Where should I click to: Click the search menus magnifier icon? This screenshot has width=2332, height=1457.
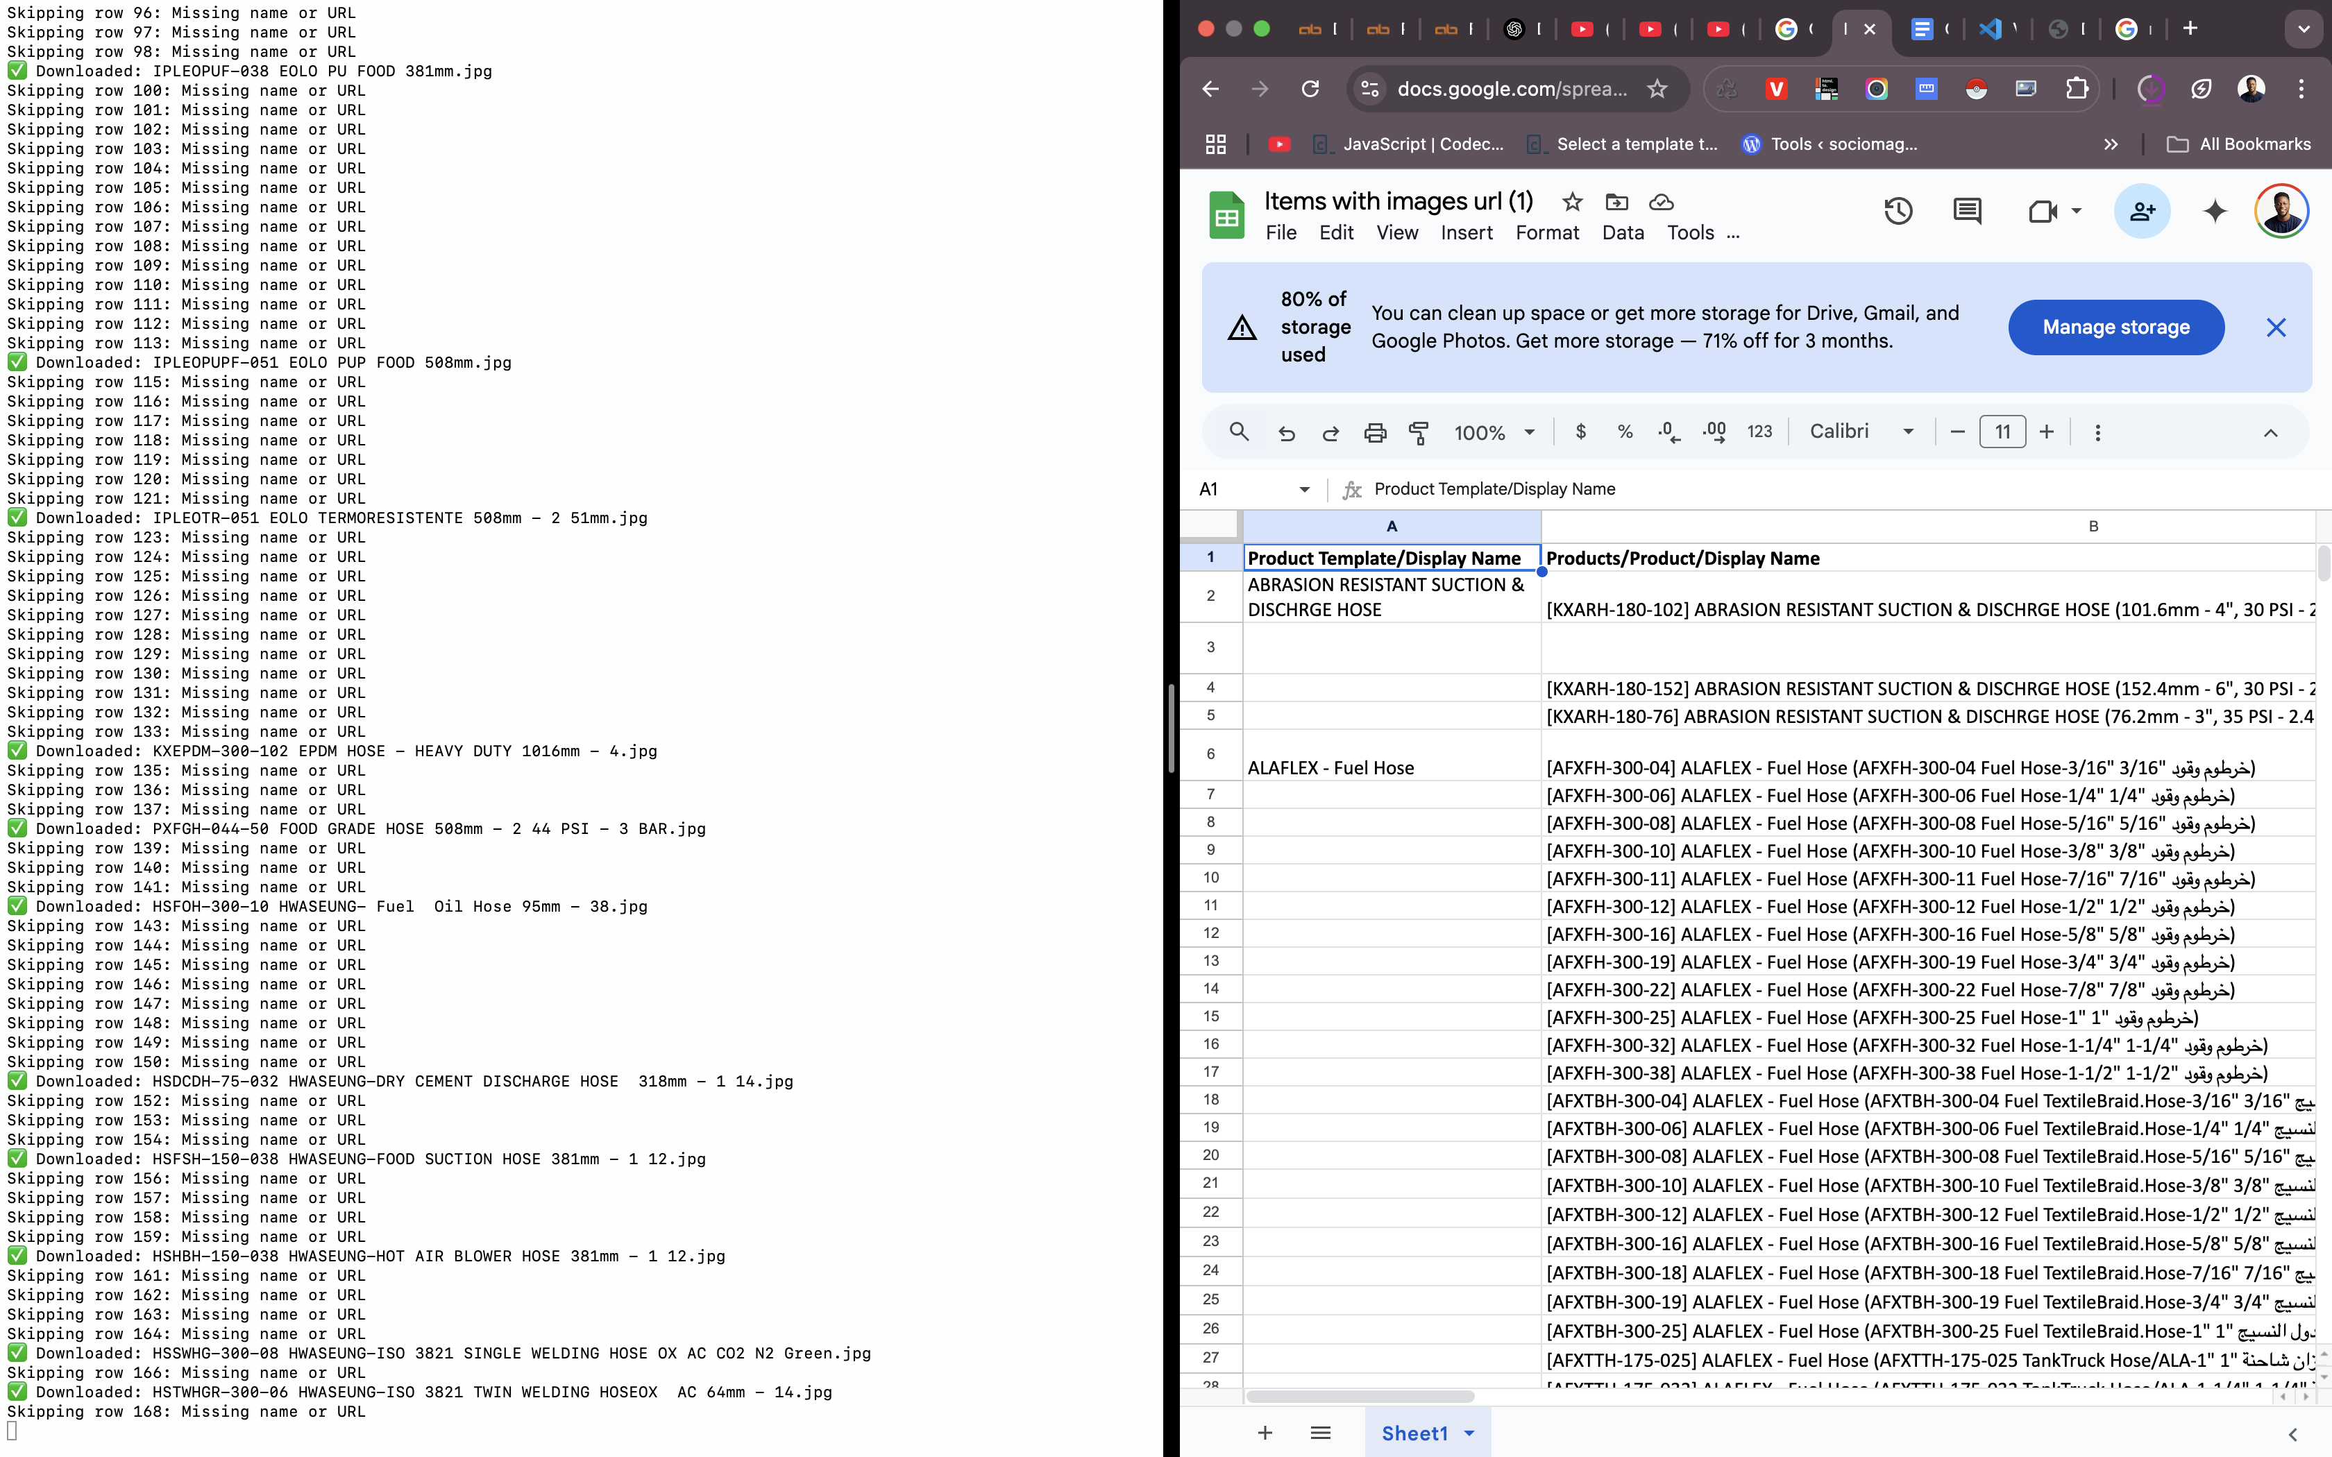1240,432
